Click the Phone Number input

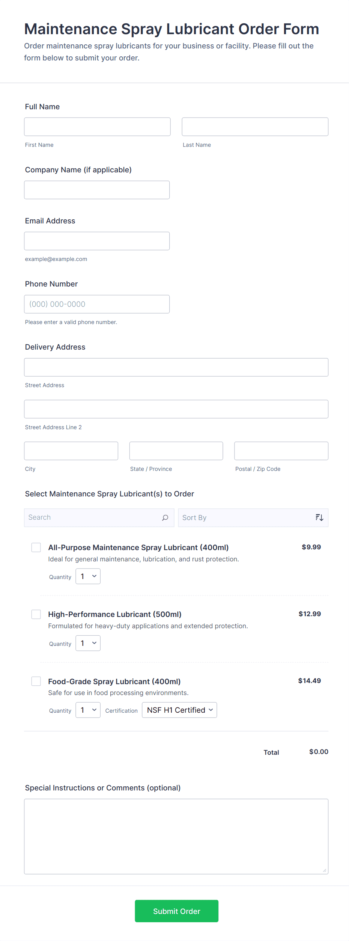97,304
